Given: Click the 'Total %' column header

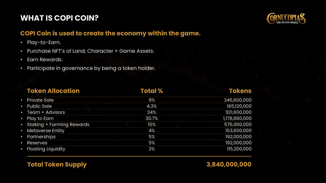Looking at the screenshot, I should pyautogui.click(x=152, y=91).
